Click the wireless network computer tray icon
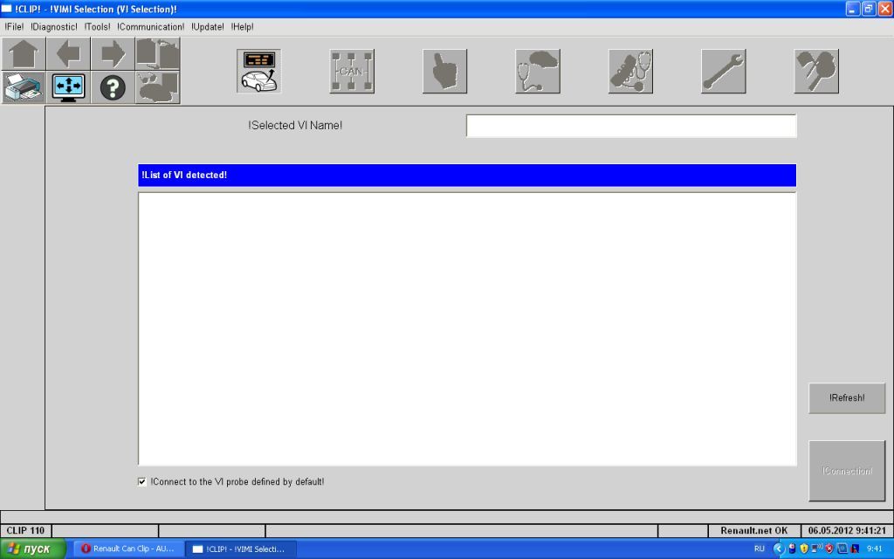This screenshot has height=559, width=894. tap(816, 549)
